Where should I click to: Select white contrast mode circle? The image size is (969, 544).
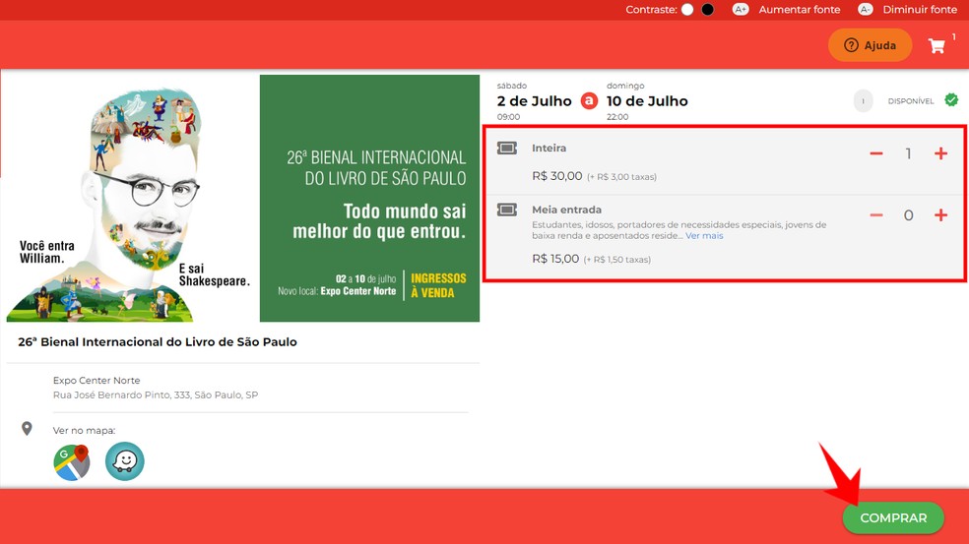pyautogui.click(x=687, y=9)
